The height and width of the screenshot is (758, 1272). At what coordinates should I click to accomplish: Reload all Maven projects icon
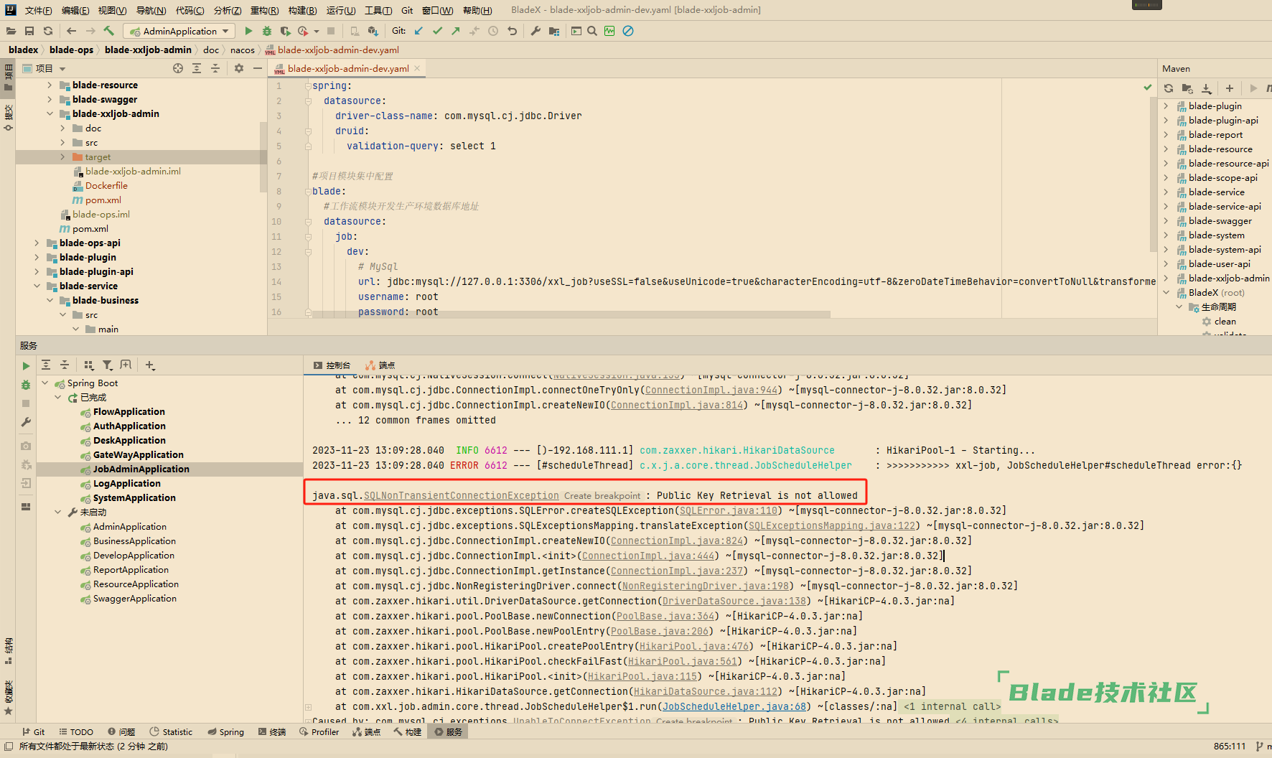[1169, 88]
